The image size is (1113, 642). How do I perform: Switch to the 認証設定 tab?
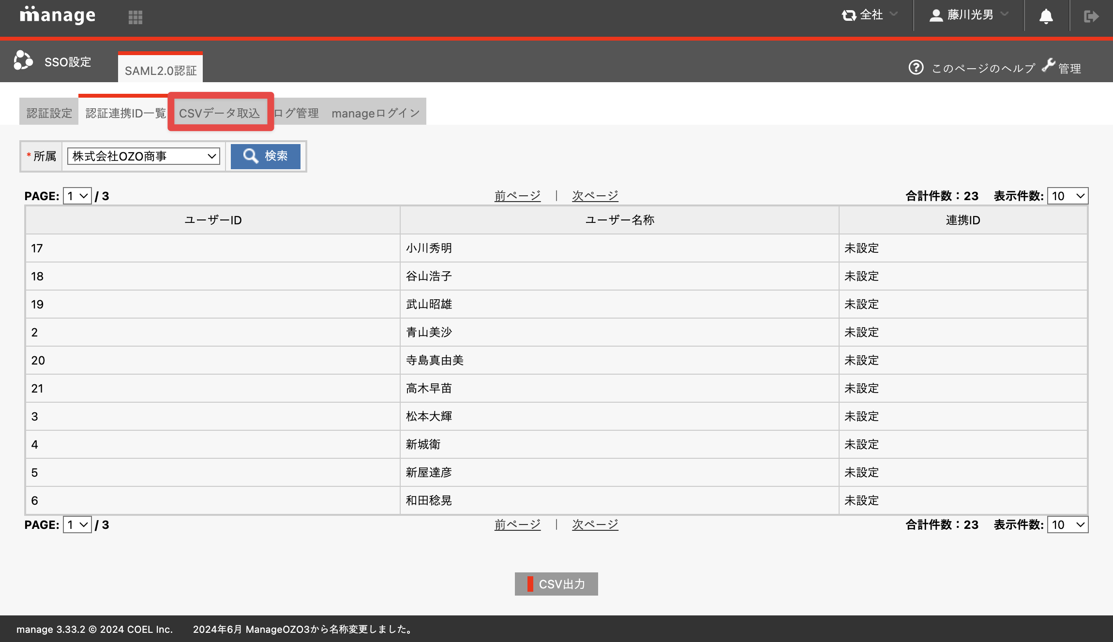tap(49, 113)
